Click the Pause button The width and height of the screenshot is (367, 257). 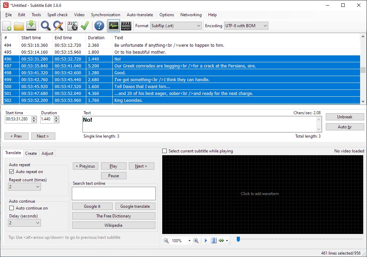pos(114,176)
